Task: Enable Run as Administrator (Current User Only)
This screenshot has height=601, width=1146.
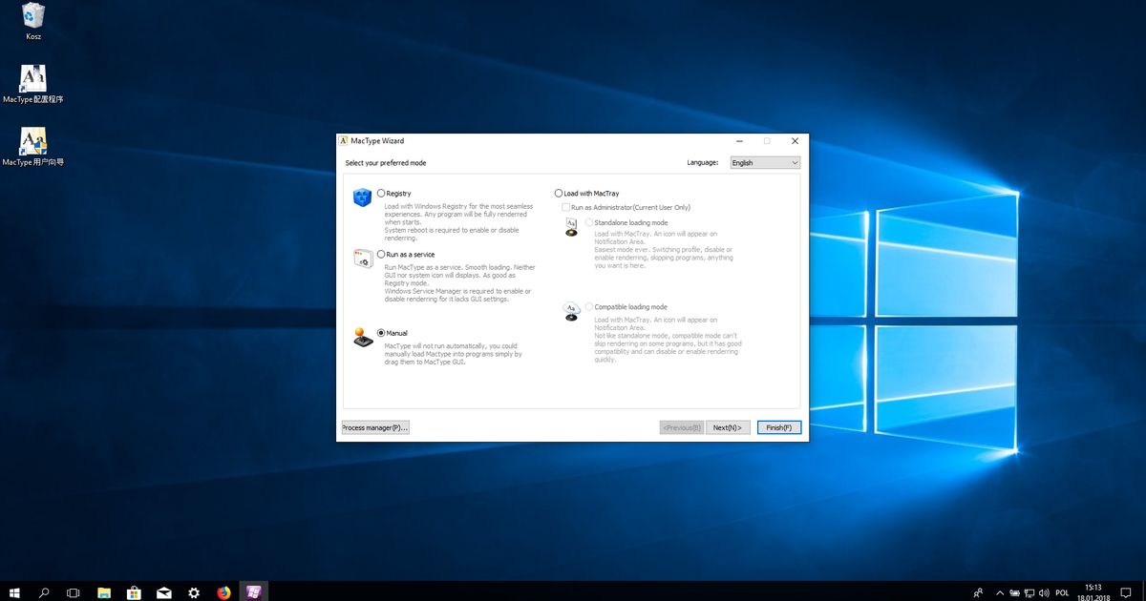Action: 563,206
